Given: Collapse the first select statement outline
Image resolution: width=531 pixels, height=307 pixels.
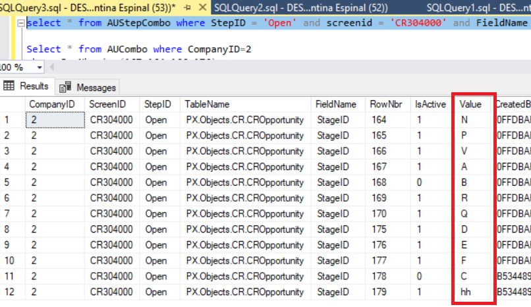Looking at the screenshot, I should coord(20,23).
